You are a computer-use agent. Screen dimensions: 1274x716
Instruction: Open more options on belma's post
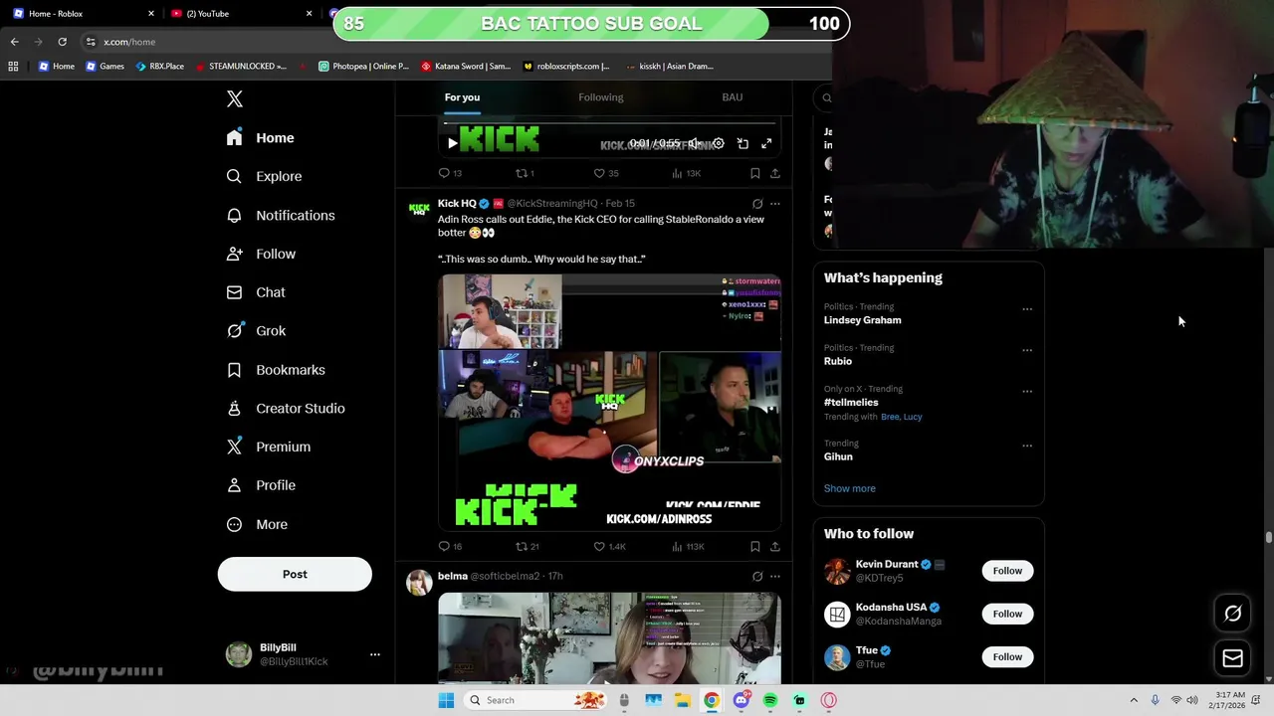[x=775, y=576]
